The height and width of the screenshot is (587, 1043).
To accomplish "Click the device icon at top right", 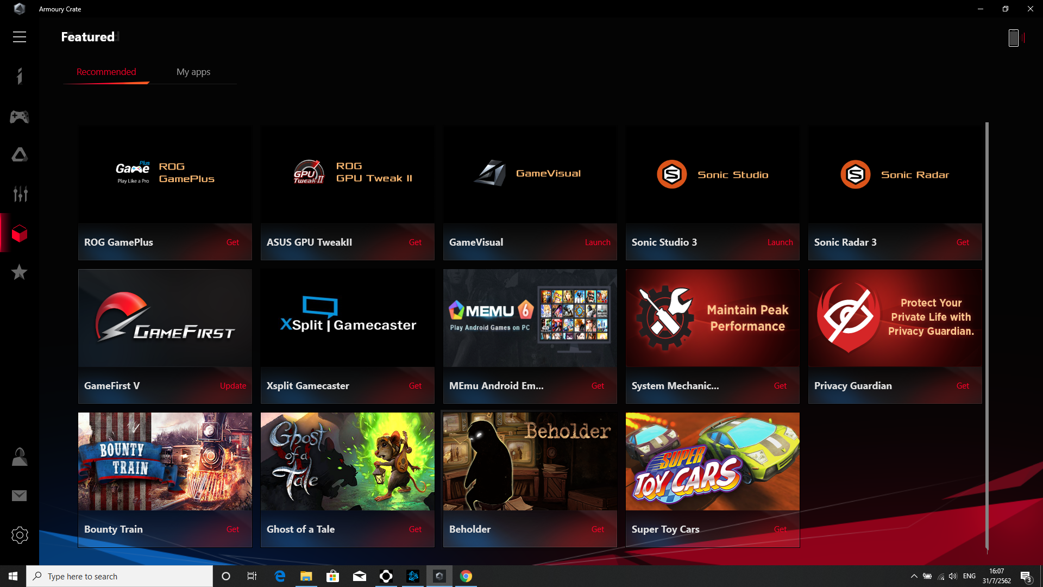I will tap(1014, 38).
